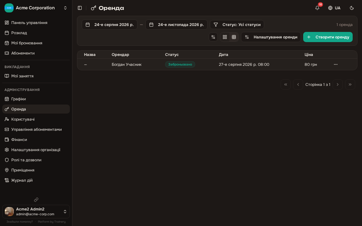The height and width of the screenshot is (226, 362).
Task: Click the Богдан Учасник renter cell
Action: pos(127,64)
